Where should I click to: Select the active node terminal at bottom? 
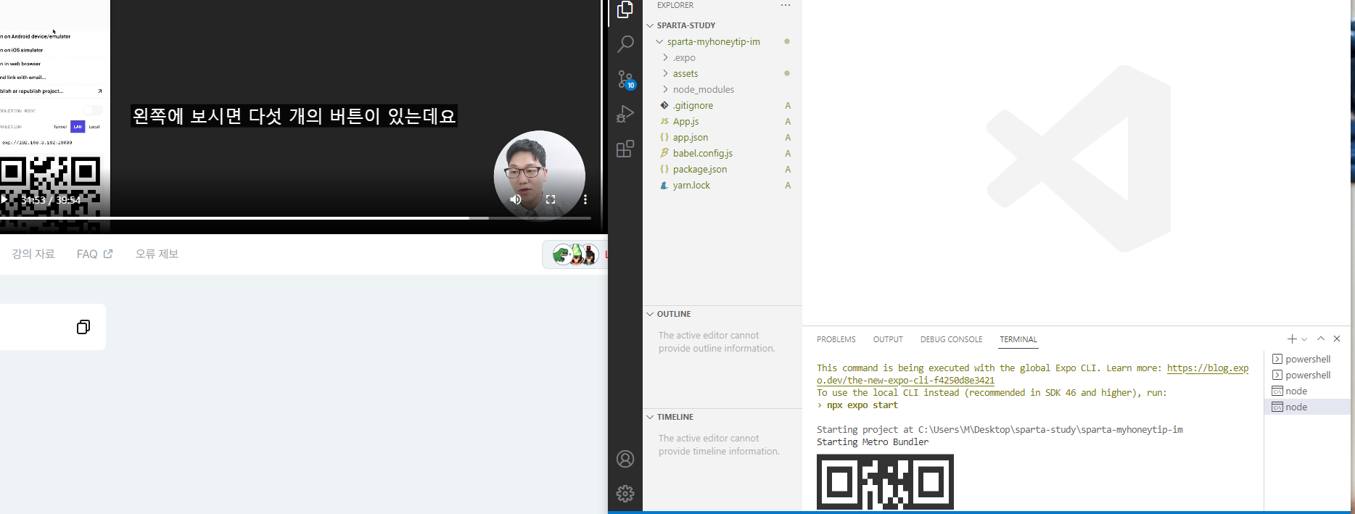coord(1307,407)
